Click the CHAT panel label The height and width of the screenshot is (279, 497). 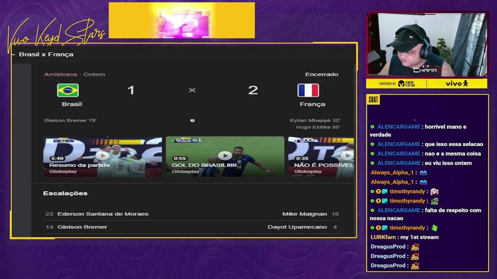pos(374,100)
